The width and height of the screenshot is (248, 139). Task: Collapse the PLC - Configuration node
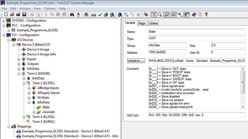[x=4, y=26]
